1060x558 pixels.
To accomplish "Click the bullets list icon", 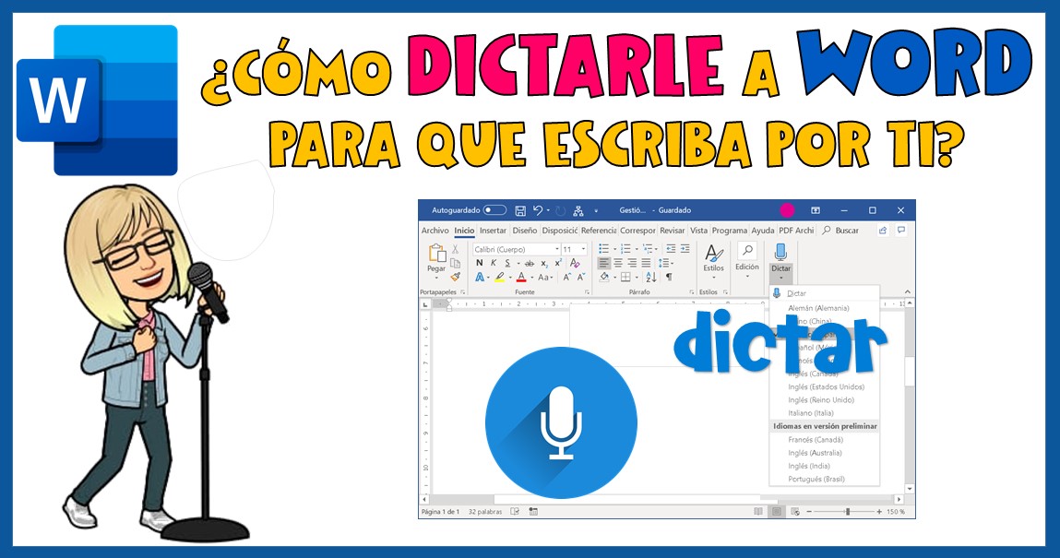I will point(603,249).
